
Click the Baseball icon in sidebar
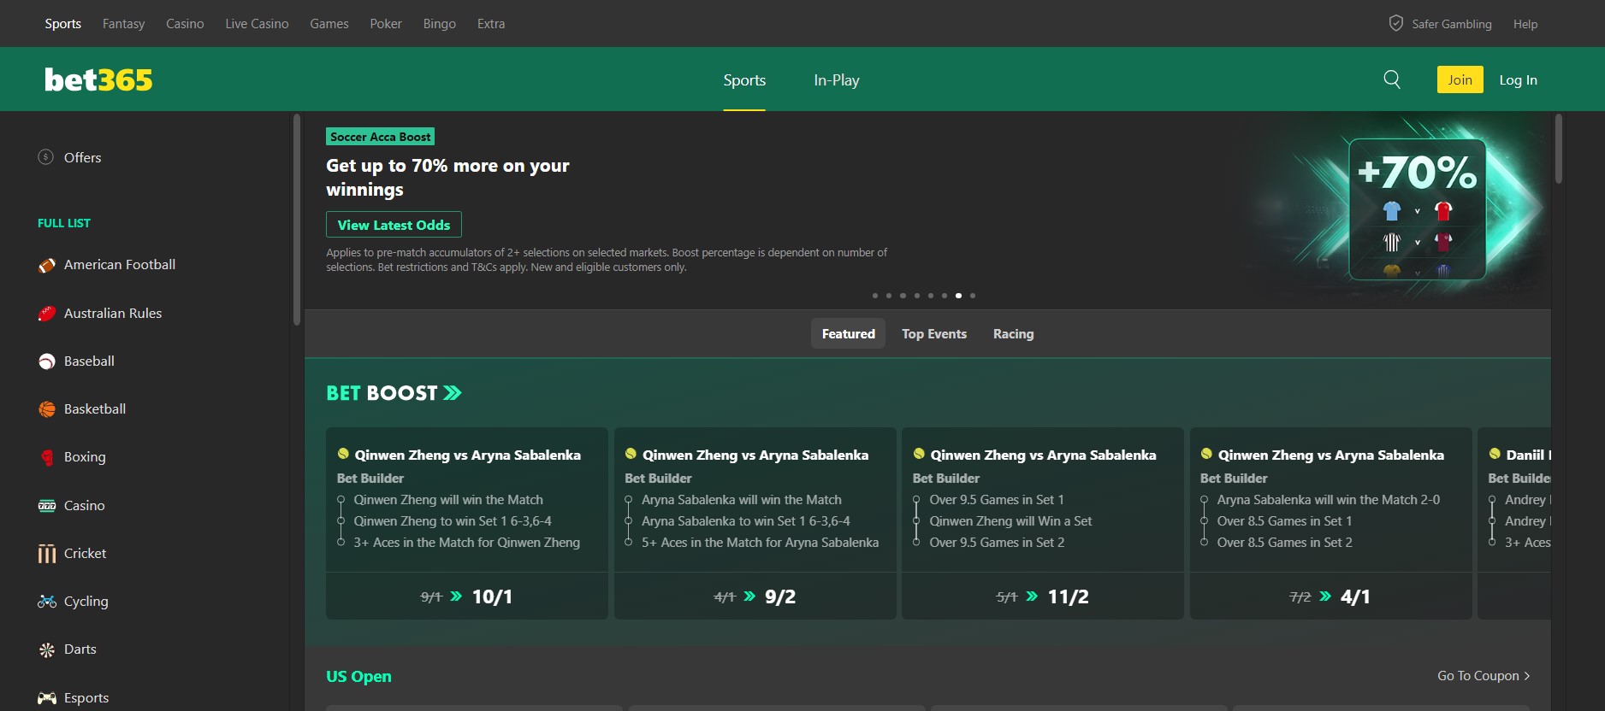[x=47, y=361]
